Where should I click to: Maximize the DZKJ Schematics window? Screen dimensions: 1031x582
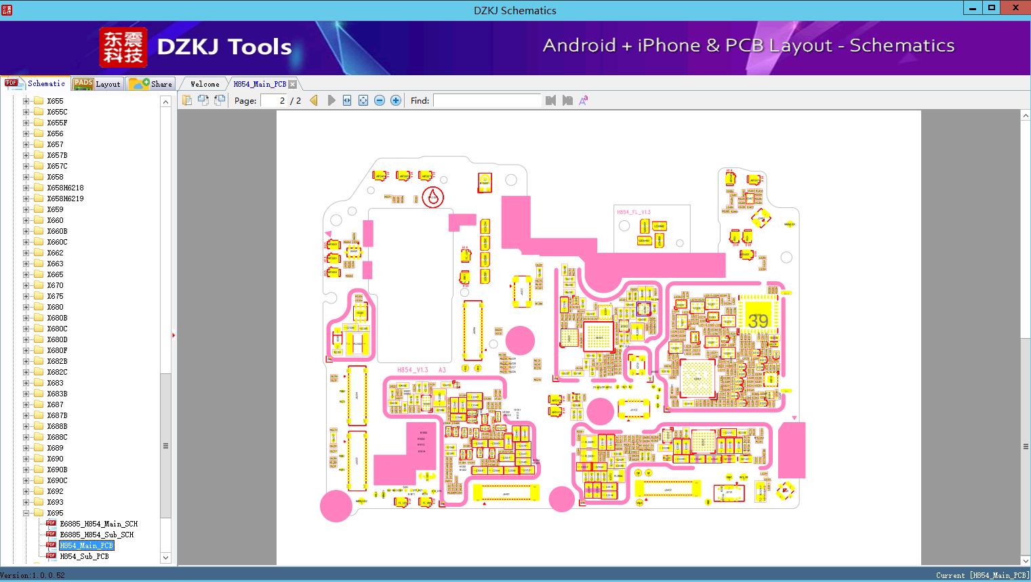tap(992, 8)
